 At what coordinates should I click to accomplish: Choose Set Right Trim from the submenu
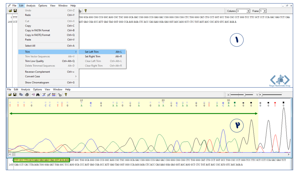[102, 56]
